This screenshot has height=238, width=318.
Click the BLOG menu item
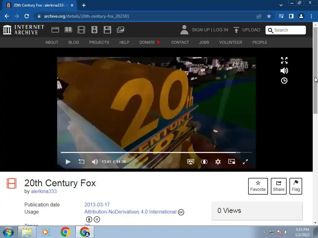coord(74,42)
